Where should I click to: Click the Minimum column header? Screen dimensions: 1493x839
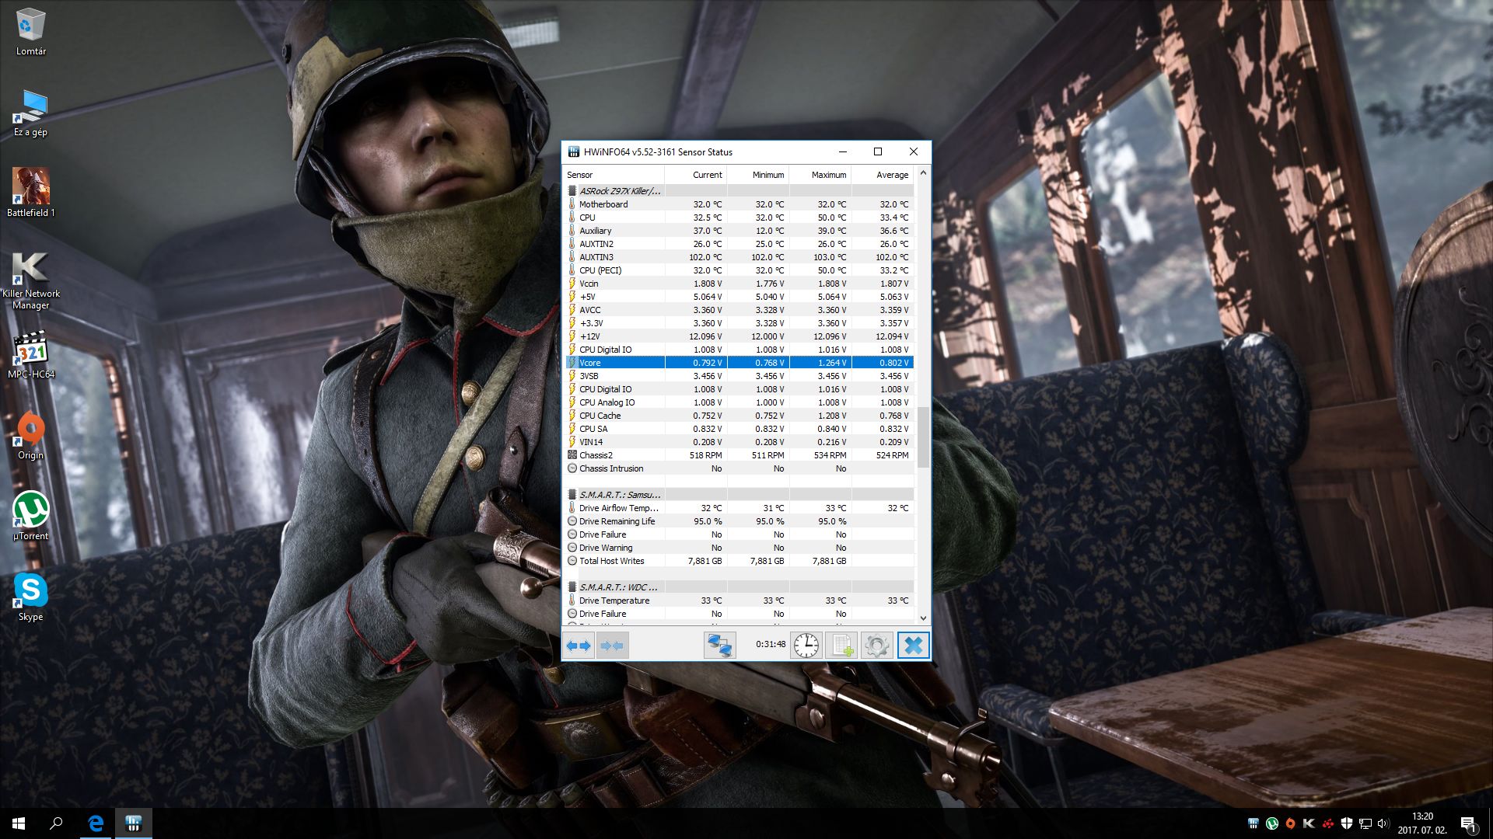(758, 175)
